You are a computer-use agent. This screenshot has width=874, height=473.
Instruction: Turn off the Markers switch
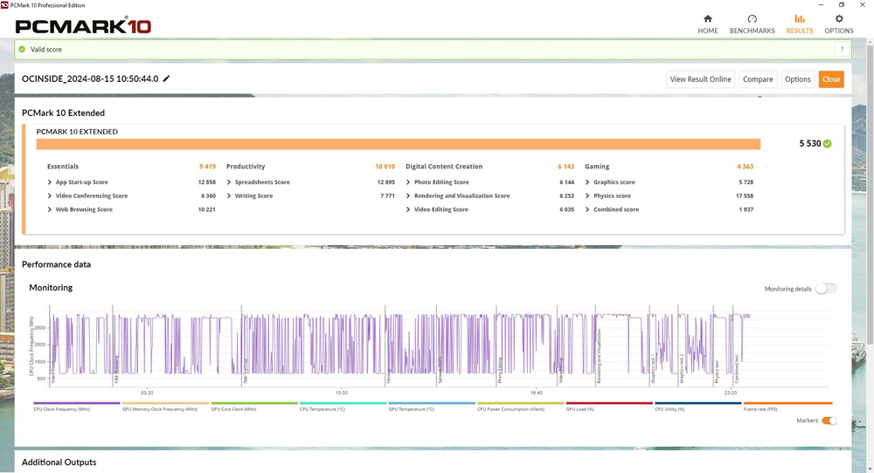point(829,421)
